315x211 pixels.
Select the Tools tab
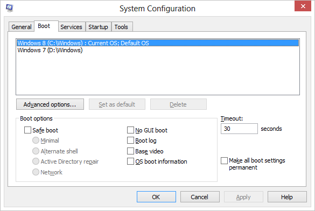pos(121,27)
